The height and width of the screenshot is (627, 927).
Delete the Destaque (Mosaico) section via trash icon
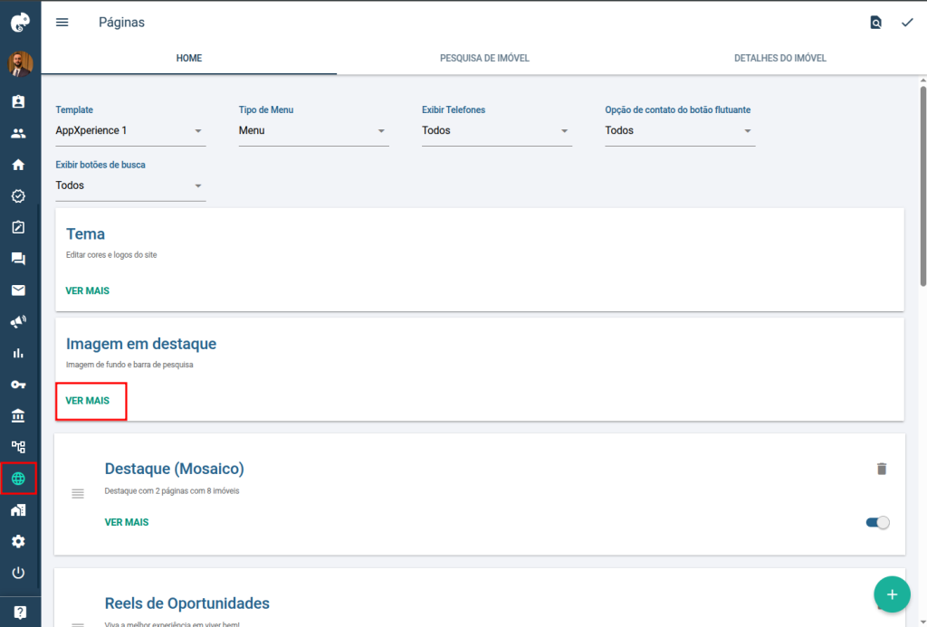(882, 469)
